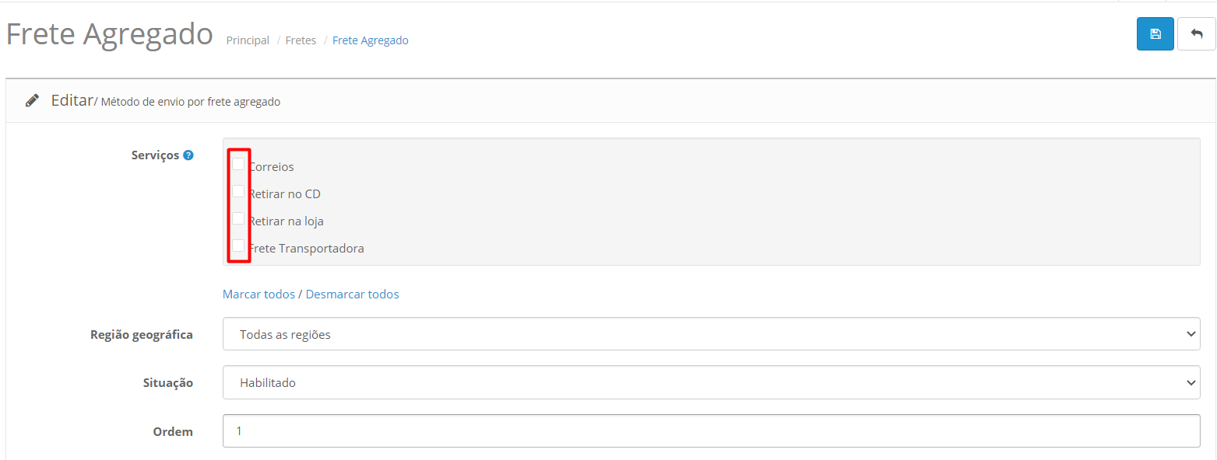Navigate to Fretes breadcrumb item
The height and width of the screenshot is (460, 1217).
(301, 40)
